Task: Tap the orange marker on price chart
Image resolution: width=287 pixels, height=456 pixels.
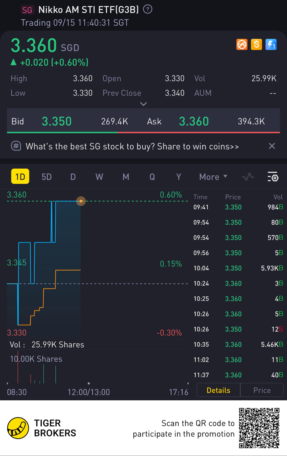Action: (81, 201)
